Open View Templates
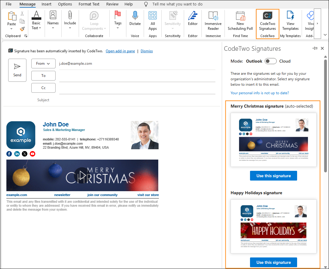 coord(290,21)
